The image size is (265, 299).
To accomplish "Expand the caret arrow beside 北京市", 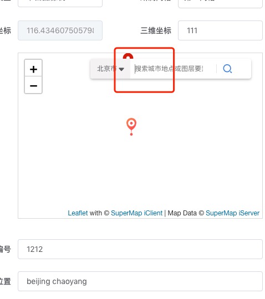I will 121,69.
